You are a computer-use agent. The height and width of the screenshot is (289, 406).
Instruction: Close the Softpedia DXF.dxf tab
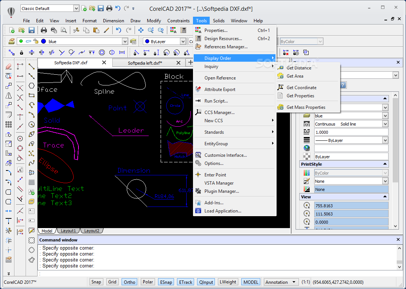[104, 62]
